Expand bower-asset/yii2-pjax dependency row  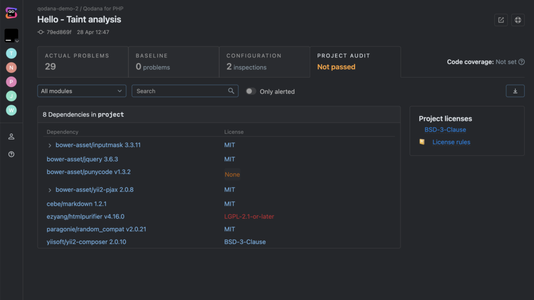tap(50, 190)
